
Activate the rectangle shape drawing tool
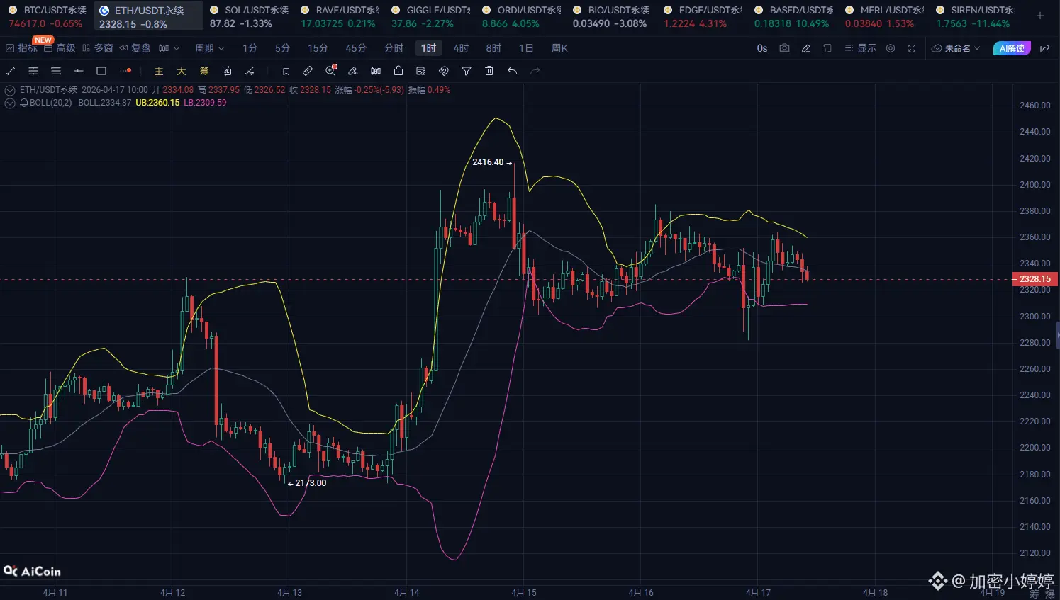click(x=101, y=71)
